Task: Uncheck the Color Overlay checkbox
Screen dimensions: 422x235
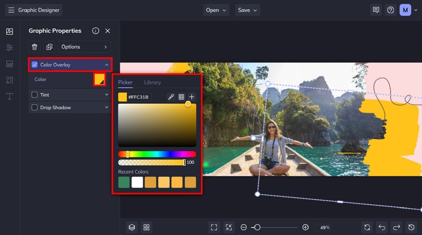Action: (x=34, y=64)
